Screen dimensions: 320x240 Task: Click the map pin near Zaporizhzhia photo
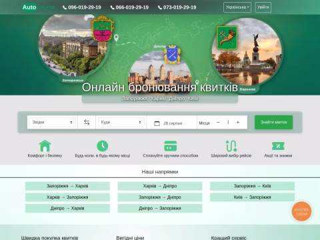[x=116, y=38]
